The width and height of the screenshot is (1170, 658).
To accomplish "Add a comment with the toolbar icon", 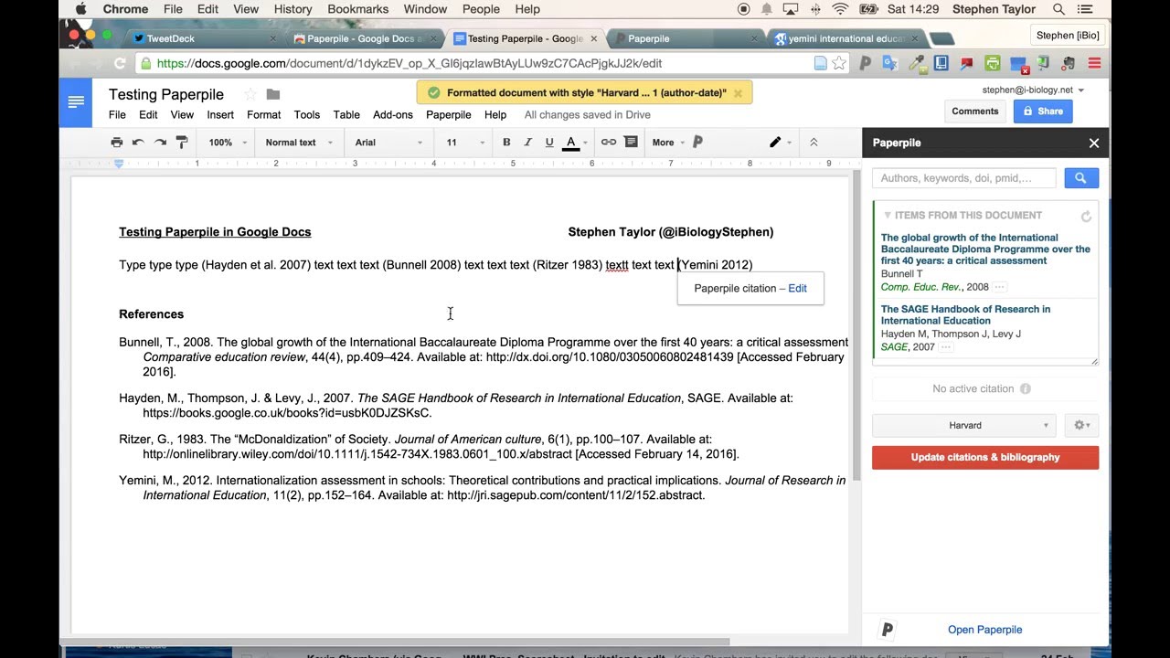I will (631, 143).
